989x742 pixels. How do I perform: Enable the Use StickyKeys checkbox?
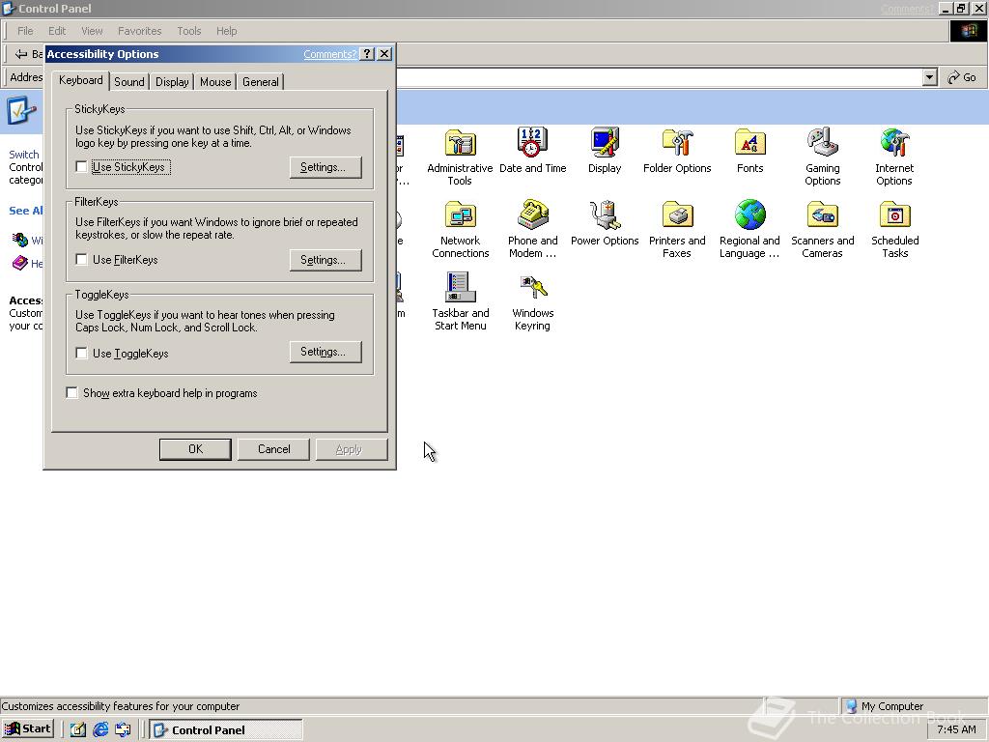coord(81,166)
